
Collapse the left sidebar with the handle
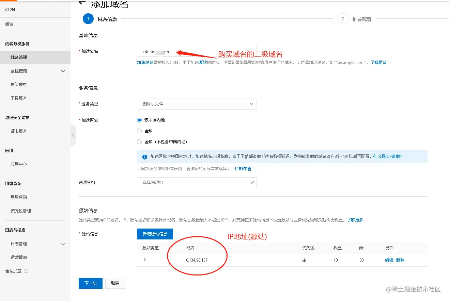pos(73,135)
